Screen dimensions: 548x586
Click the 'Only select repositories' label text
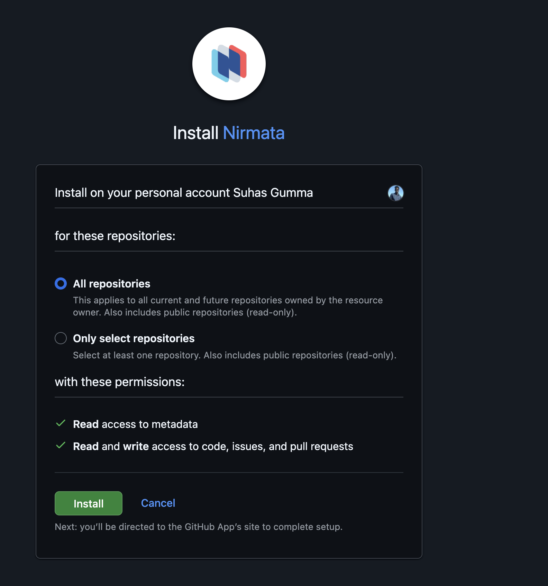134,339
